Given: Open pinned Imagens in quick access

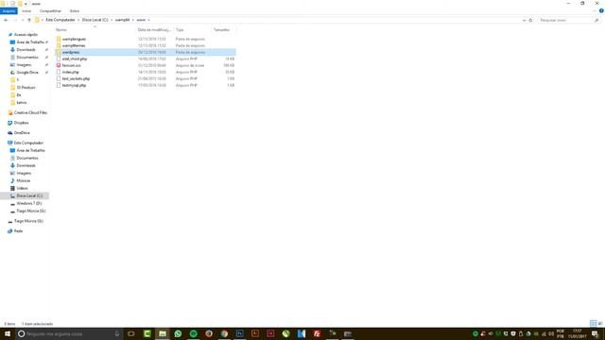Looking at the screenshot, I should [24, 65].
